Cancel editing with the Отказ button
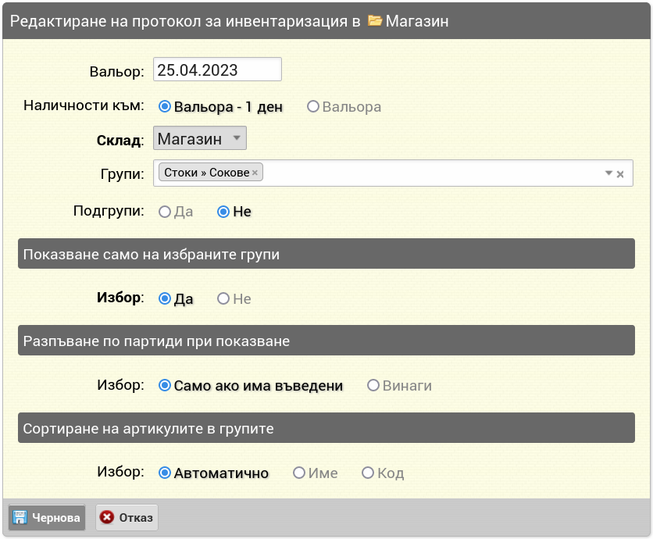 pyautogui.click(x=127, y=517)
